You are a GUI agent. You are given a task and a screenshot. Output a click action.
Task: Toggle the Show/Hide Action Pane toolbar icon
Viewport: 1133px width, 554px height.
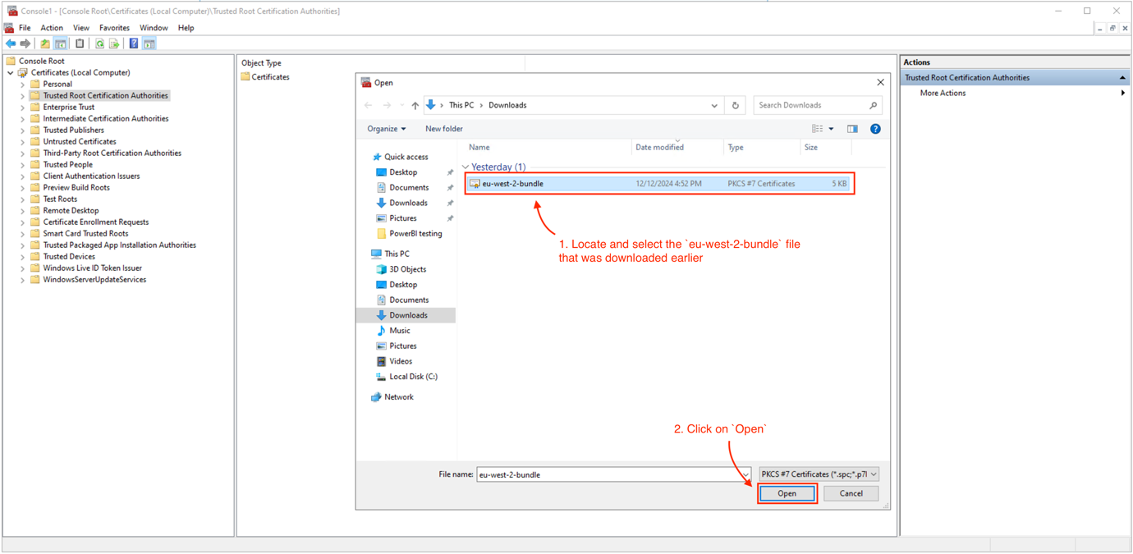point(149,43)
